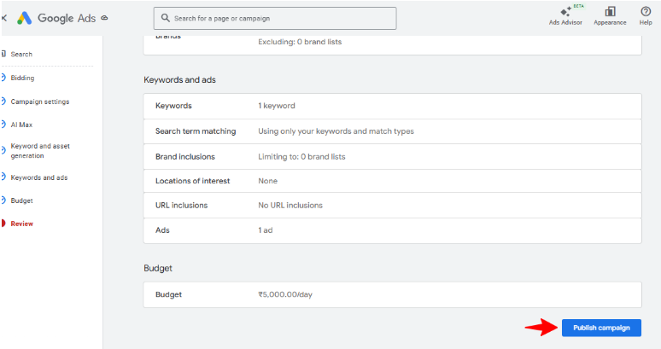Screen dimensions: 661x349
Task: Go to the Bidding step
Action: click(x=22, y=78)
